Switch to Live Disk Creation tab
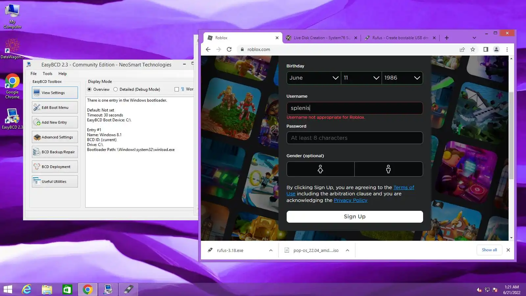526x296 pixels. click(322, 38)
